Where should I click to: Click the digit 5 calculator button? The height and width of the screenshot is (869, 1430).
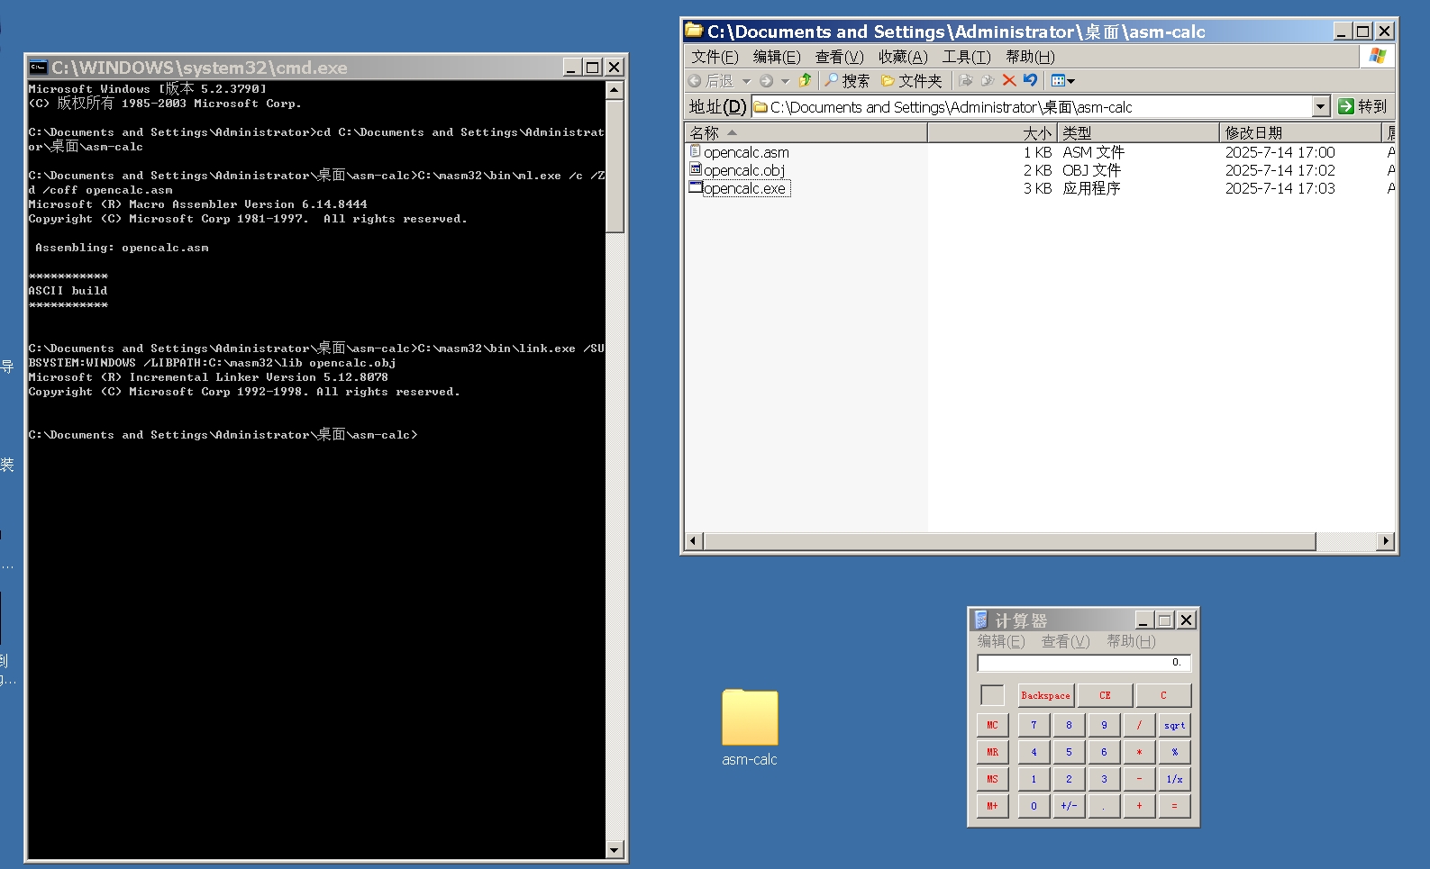click(1069, 752)
